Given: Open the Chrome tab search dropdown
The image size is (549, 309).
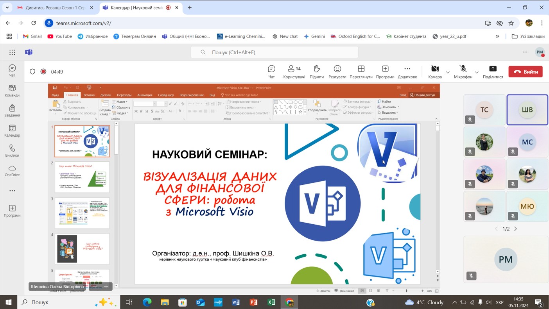Looking at the screenshot, I should tap(7, 7).
